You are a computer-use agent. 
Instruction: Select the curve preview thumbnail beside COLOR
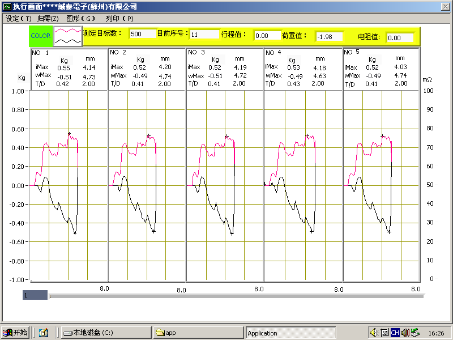coord(67,36)
